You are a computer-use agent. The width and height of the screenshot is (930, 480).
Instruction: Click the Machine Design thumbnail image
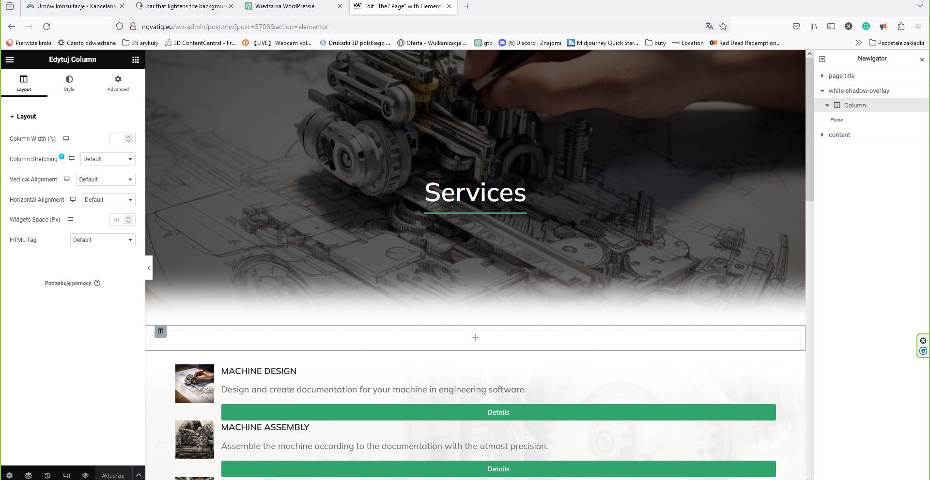click(x=194, y=384)
